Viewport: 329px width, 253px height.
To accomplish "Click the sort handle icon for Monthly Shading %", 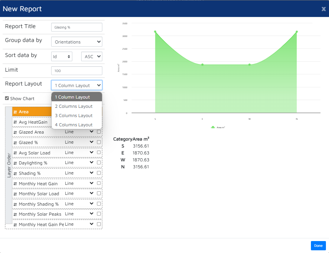I will tap(15, 204).
